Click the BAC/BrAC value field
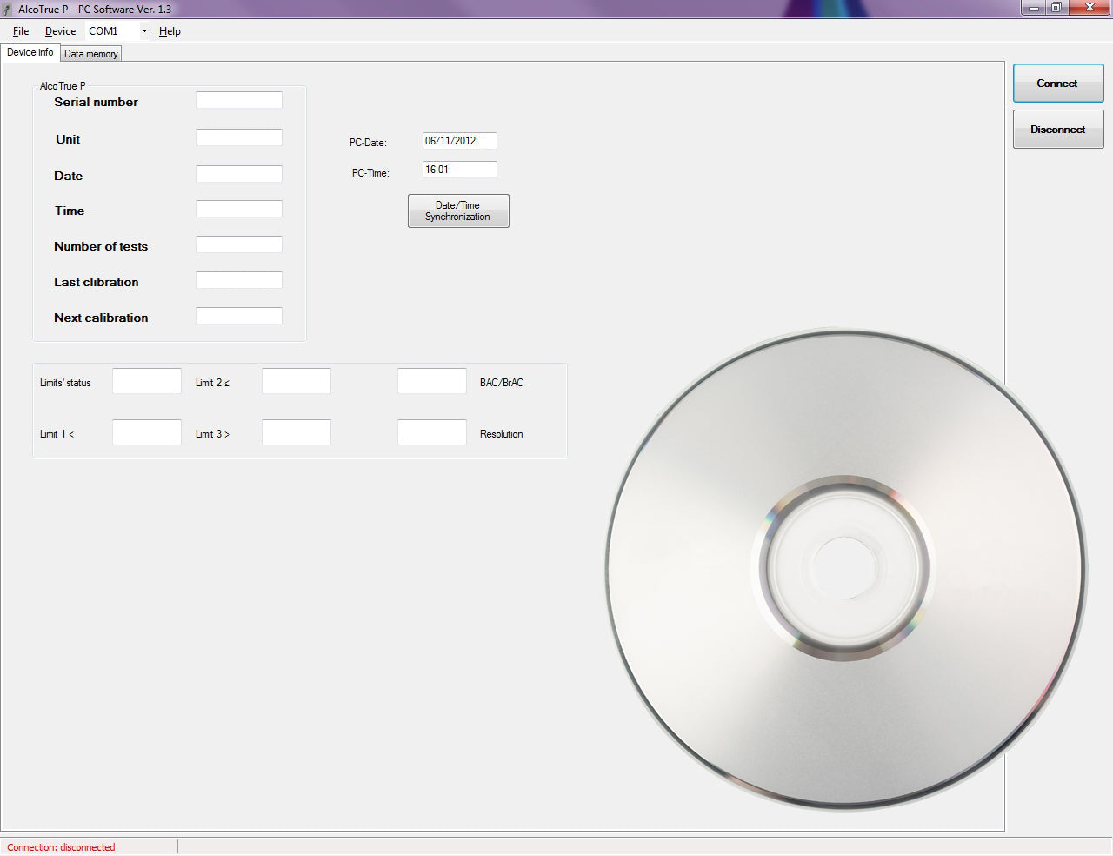This screenshot has width=1113, height=856. point(432,380)
